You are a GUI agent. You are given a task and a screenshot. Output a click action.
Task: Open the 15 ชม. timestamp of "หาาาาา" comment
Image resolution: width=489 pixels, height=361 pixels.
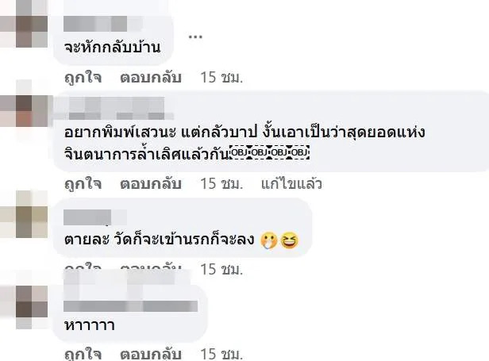pos(221,354)
